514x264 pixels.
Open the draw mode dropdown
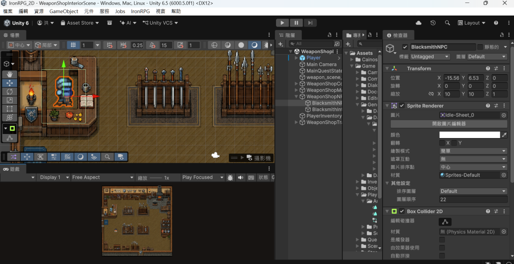pyautogui.click(x=473, y=151)
